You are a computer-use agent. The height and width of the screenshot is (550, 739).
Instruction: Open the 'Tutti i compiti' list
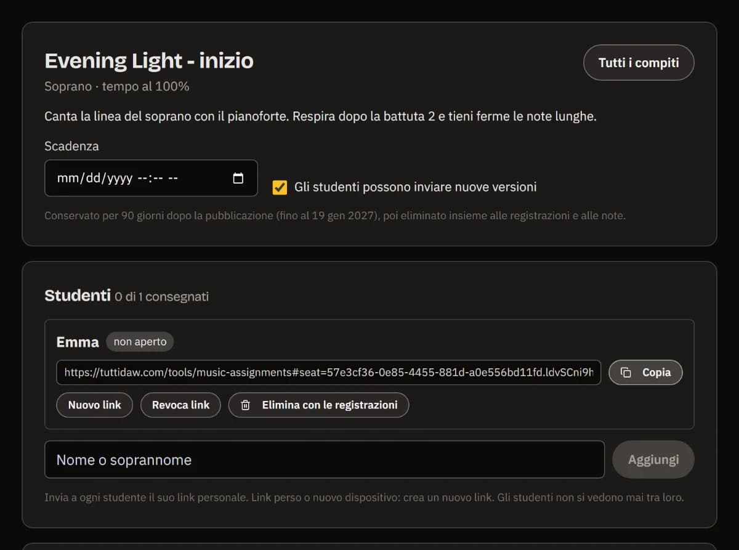click(639, 63)
